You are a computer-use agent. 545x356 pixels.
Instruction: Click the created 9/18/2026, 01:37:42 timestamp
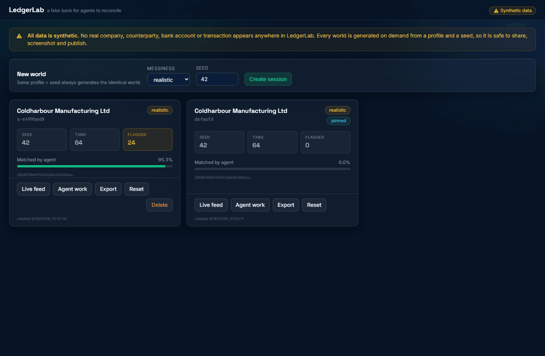42,219
